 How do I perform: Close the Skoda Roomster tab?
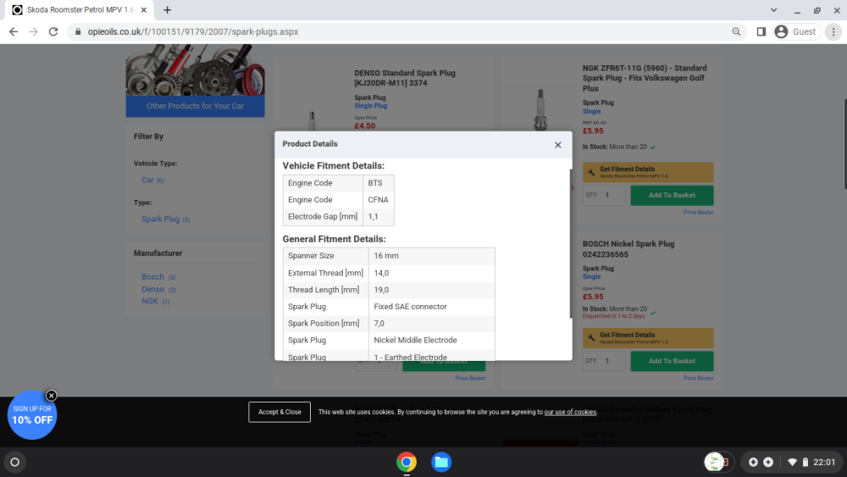[144, 9]
